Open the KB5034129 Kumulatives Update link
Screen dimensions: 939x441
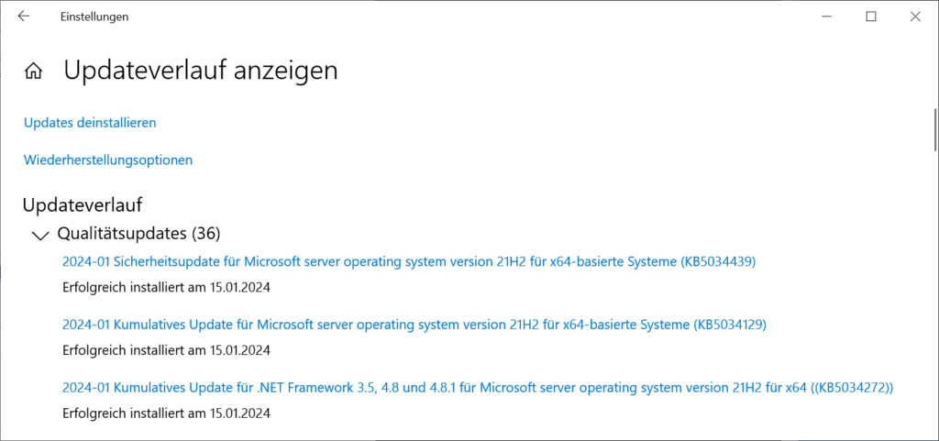click(414, 325)
